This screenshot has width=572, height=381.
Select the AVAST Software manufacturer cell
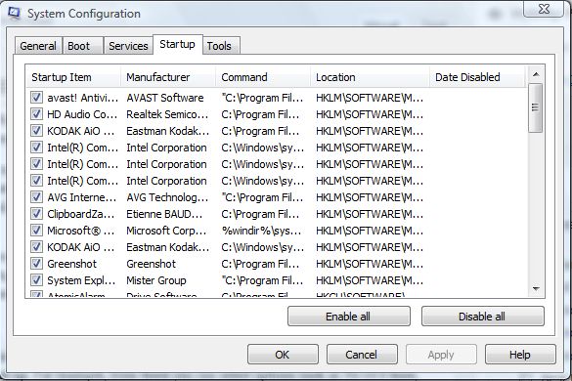(x=165, y=98)
